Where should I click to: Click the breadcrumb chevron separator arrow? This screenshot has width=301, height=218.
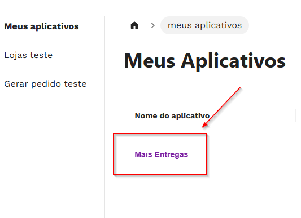tap(153, 25)
